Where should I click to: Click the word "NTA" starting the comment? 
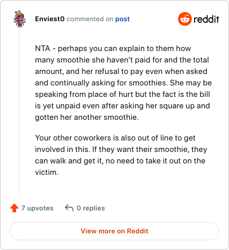pyautogui.click(x=42, y=48)
